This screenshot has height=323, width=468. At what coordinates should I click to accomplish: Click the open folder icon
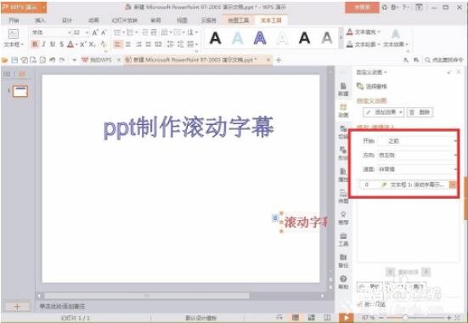click(5, 60)
